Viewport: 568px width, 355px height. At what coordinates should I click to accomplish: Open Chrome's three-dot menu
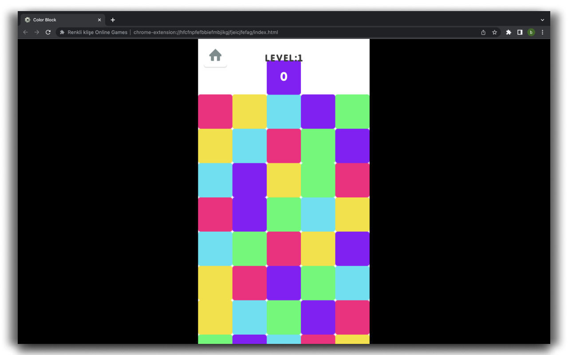542,32
